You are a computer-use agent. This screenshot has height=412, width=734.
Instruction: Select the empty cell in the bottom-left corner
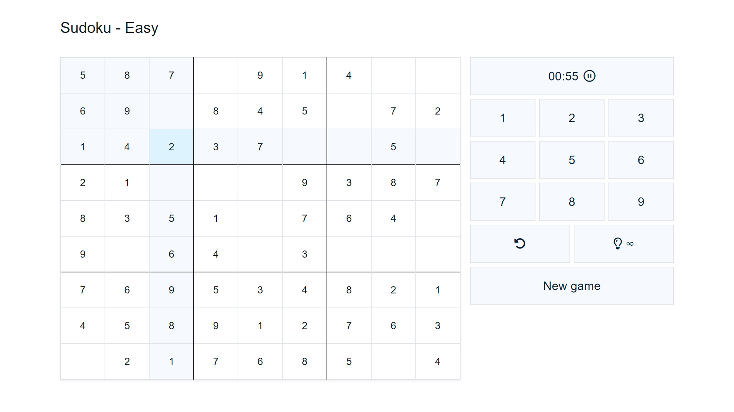click(x=82, y=361)
